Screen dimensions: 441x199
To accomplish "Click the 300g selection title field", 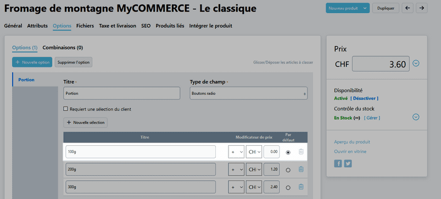I will [x=141, y=186].
